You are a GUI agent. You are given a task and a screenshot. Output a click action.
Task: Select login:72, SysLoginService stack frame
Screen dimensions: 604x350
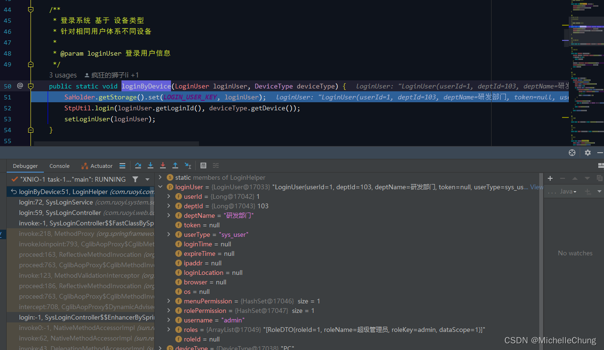click(x=81, y=202)
